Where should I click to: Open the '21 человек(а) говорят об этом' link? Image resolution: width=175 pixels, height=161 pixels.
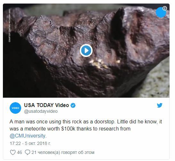click(x=63, y=152)
